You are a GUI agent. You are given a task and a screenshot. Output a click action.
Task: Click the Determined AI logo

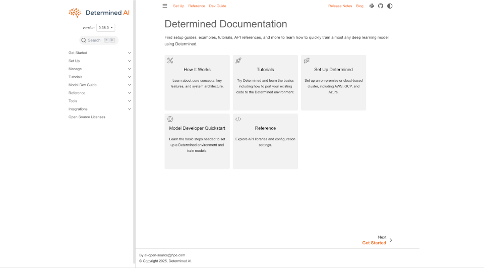(99, 13)
